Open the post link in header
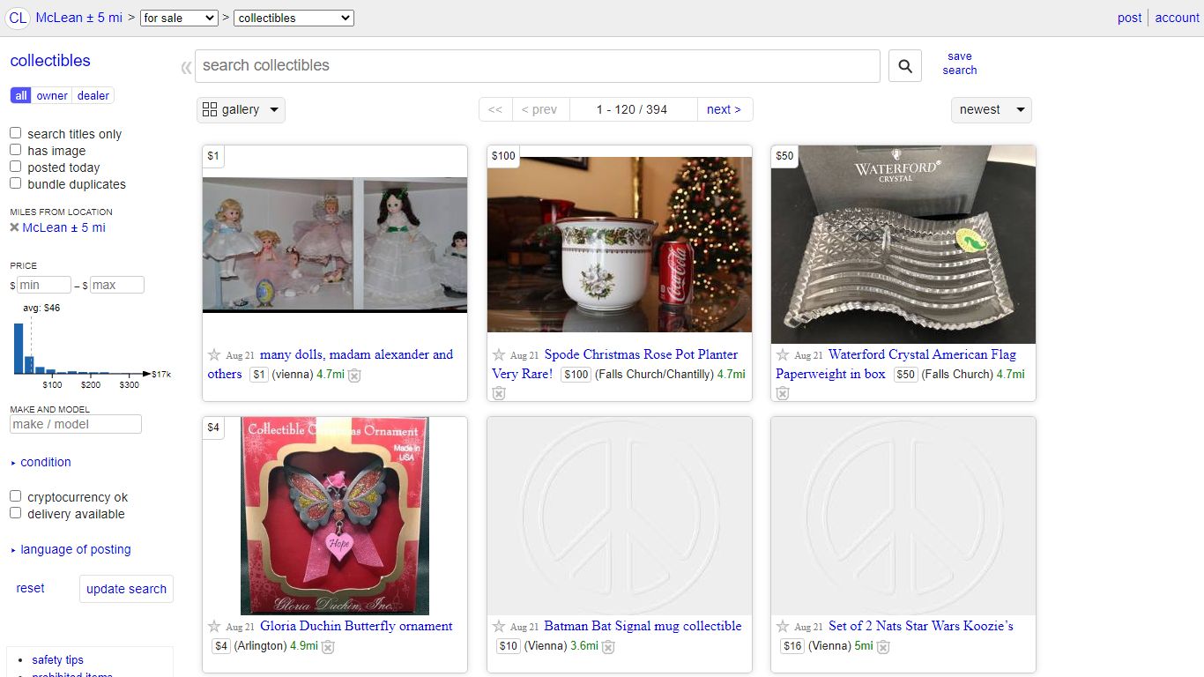The image size is (1204, 677). (x=1129, y=18)
